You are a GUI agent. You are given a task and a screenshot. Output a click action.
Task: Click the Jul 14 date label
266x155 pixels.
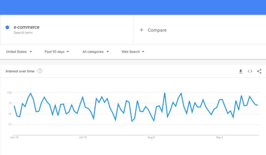pos(83,137)
